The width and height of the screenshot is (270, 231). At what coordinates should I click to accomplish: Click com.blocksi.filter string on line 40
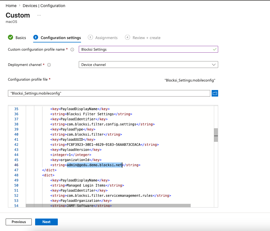point(85,134)
